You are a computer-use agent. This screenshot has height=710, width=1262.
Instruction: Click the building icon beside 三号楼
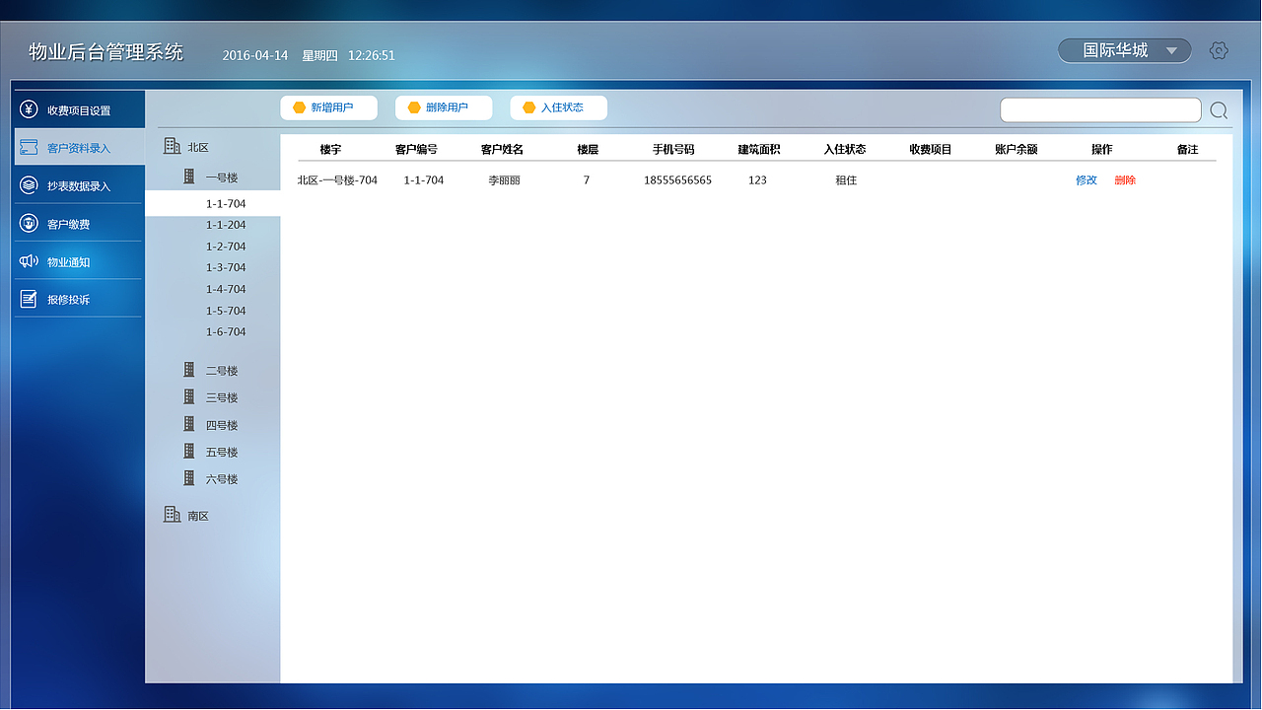pos(189,396)
